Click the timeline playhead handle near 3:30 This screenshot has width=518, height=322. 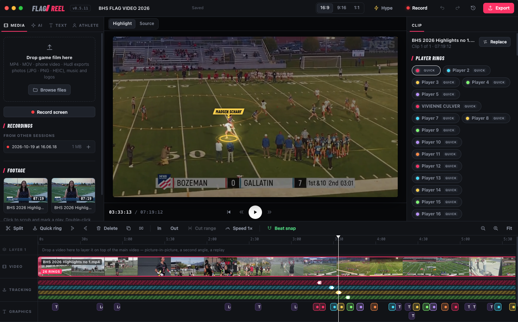click(338, 237)
